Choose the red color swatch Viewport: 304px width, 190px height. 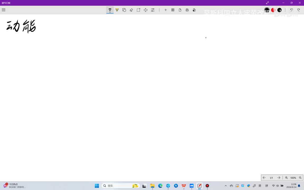point(273,10)
